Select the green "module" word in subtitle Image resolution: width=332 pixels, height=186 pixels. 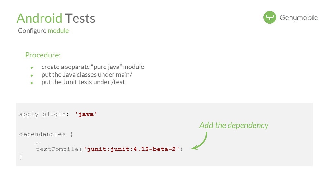point(58,31)
